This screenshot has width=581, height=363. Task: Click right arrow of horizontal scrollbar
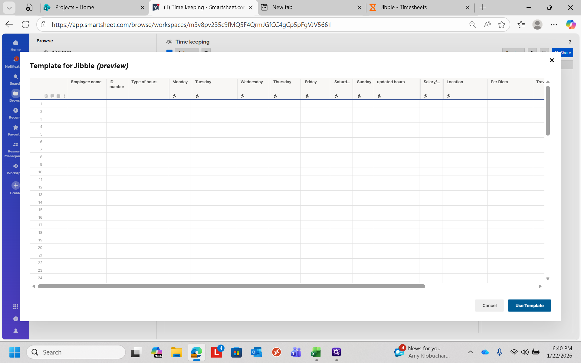click(540, 286)
